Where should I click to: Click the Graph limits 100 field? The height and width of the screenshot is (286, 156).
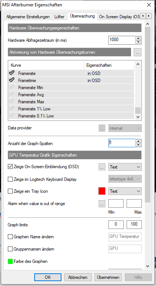tap(134, 224)
